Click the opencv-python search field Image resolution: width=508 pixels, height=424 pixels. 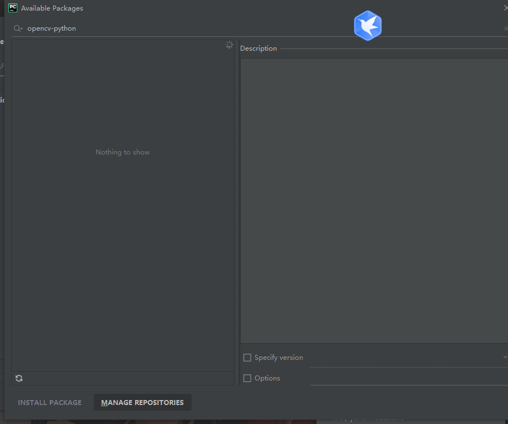tap(259, 28)
